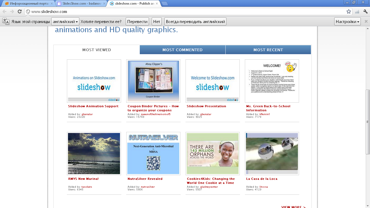Open the Slideshow Animation Support link
The height and width of the screenshot is (208, 370).
[x=93, y=106]
